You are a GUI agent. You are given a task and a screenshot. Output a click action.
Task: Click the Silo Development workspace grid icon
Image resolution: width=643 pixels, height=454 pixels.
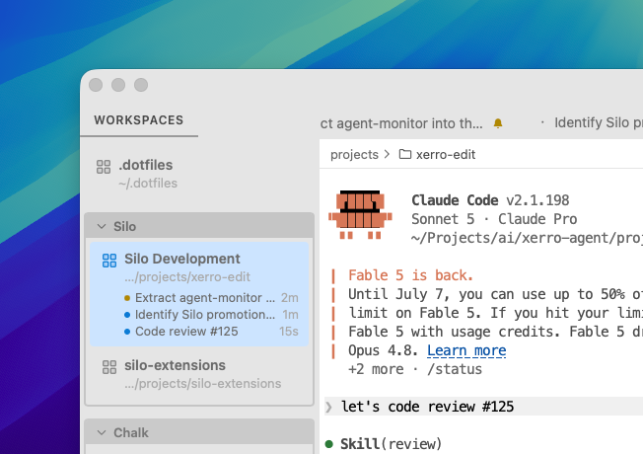coord(109,261)
